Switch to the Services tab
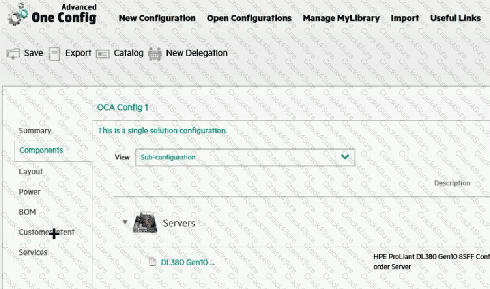Image resolution: width=490 pixels, height=289 pixels. [x=33, y=252]
